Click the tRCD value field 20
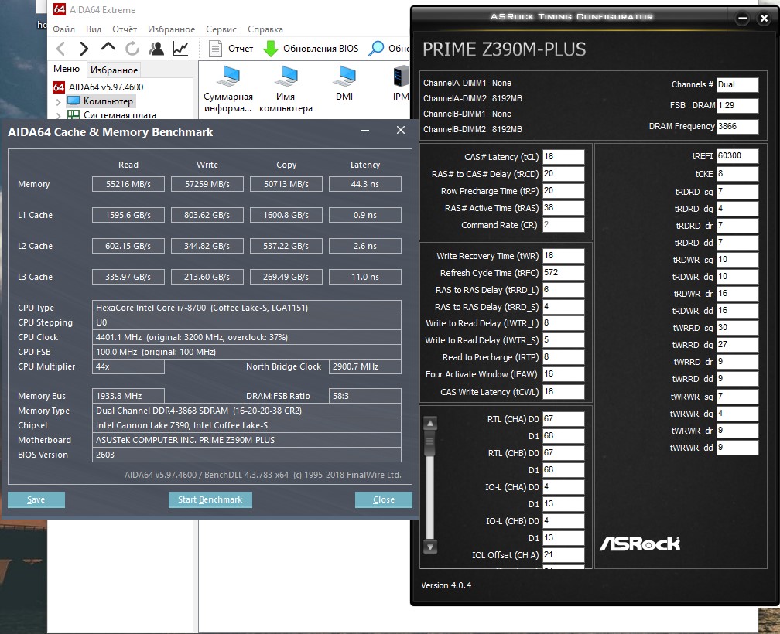 coord(563,173)
